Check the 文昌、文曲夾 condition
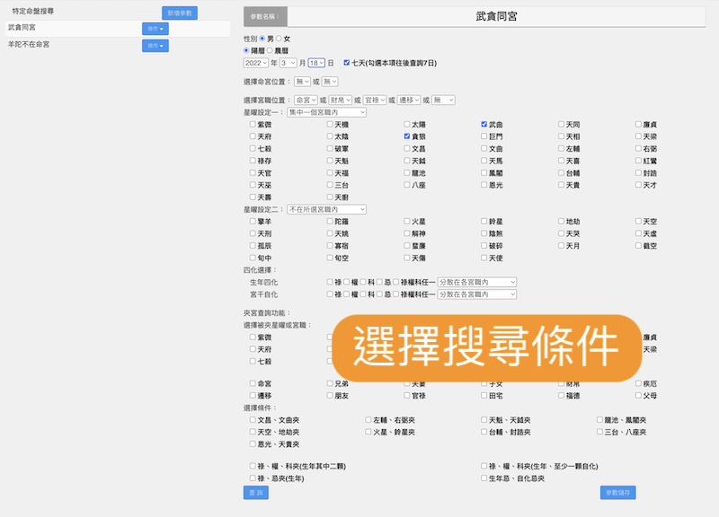This screenshot has width=719, height=517. coord(253,419)
